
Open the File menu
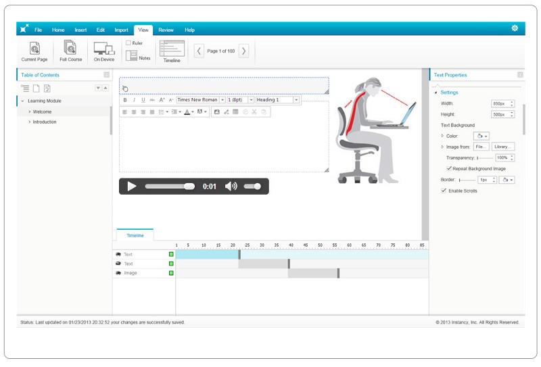point(38,30)
